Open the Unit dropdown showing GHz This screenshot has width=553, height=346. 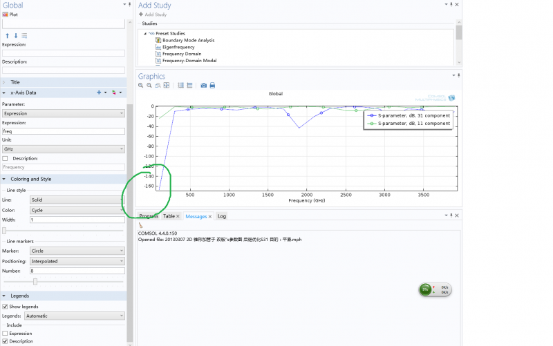pos(64,149)
